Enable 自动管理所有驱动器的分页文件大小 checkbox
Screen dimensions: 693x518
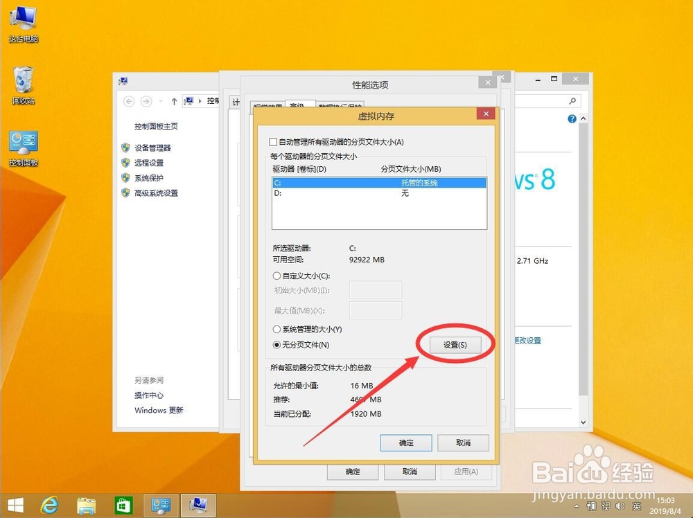click(273, 141)
